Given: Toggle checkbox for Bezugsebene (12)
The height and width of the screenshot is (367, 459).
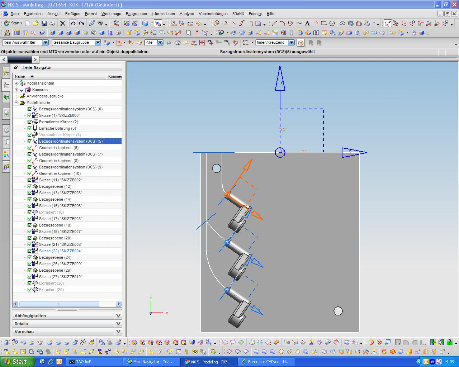Looking at the screenshot, I should click(x=30, y=186).
